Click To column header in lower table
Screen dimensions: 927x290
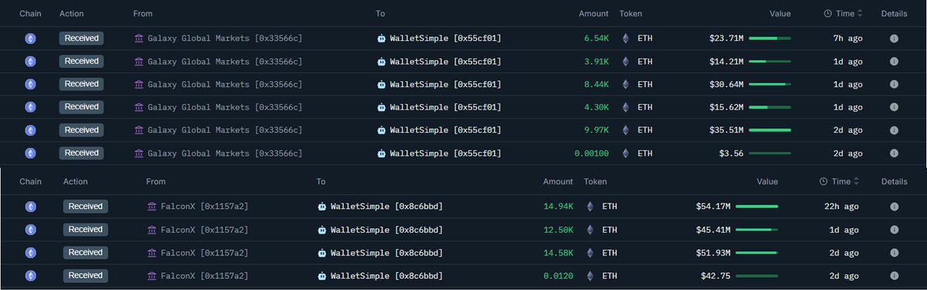pyautogui.click(x=320, y=181)
